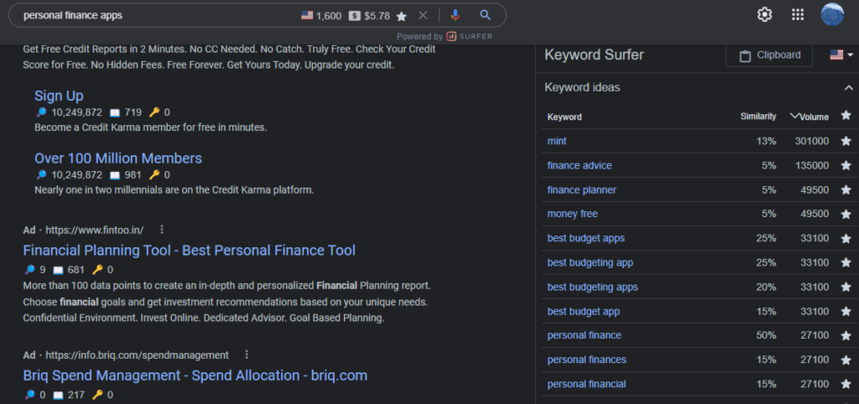The image size is (859, 404).
Task: Open the 'finance planner' keyword link
Action: 581,190
